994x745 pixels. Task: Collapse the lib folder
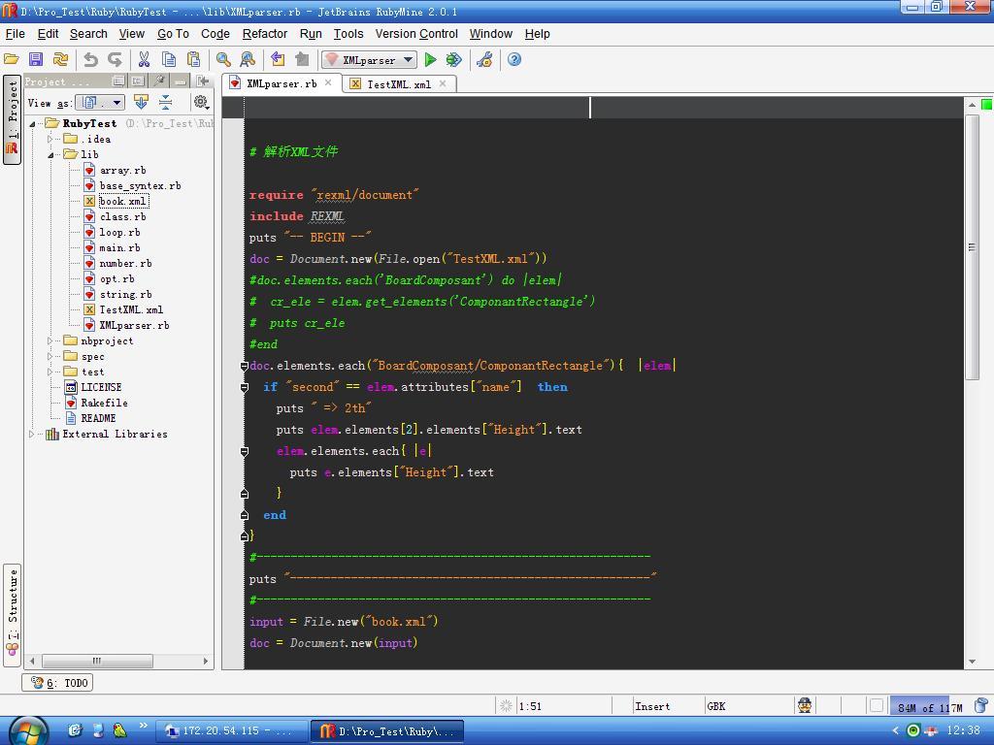[50, 154]
